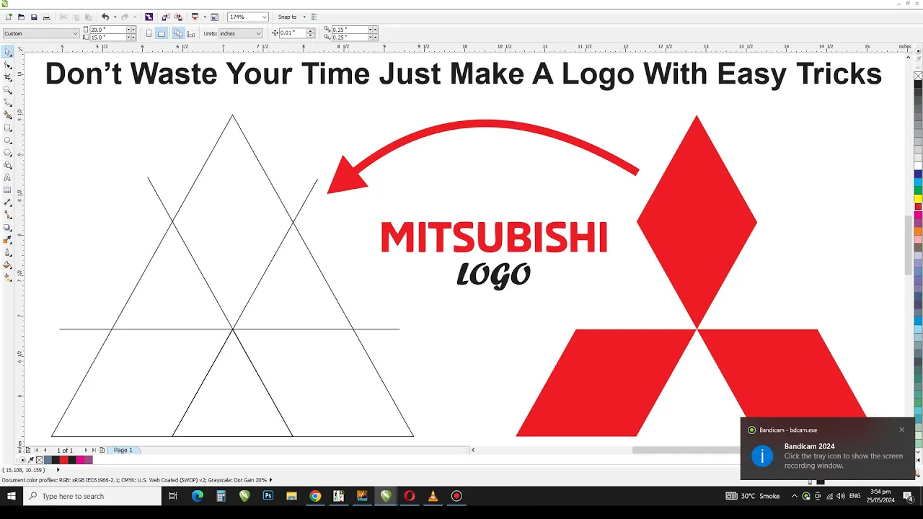
Task: Select the MITSUBISHI red text object
Action: pos(494,237)
